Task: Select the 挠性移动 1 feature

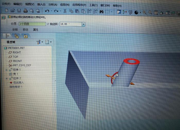Action: click(x=16, y=87)
